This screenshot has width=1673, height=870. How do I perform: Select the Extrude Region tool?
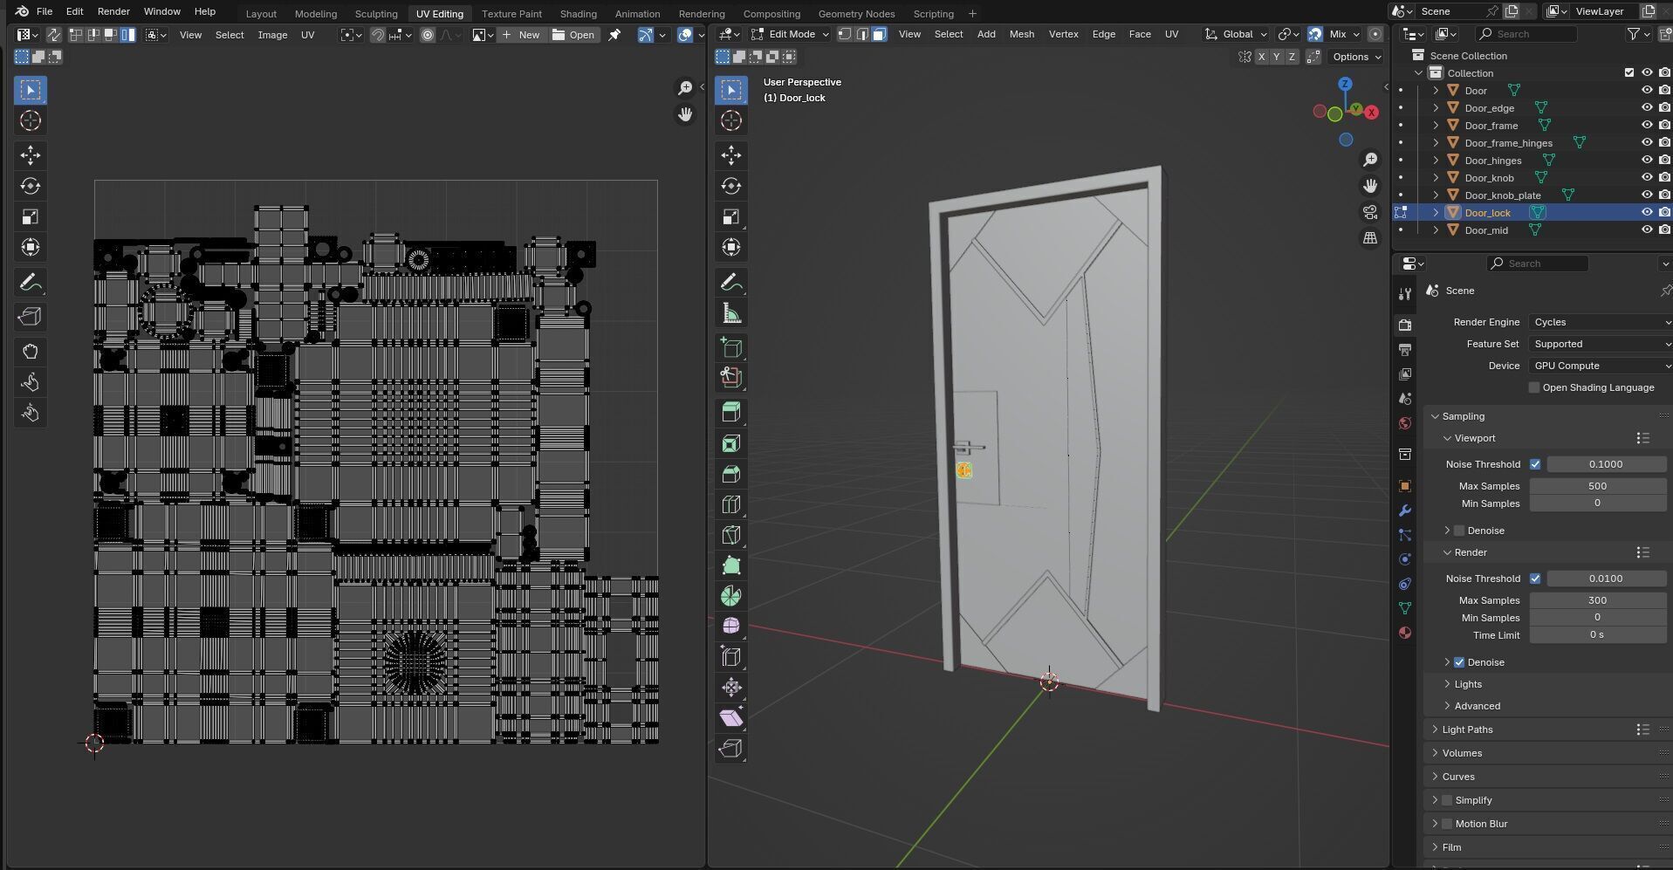click(x=731, y=413)
